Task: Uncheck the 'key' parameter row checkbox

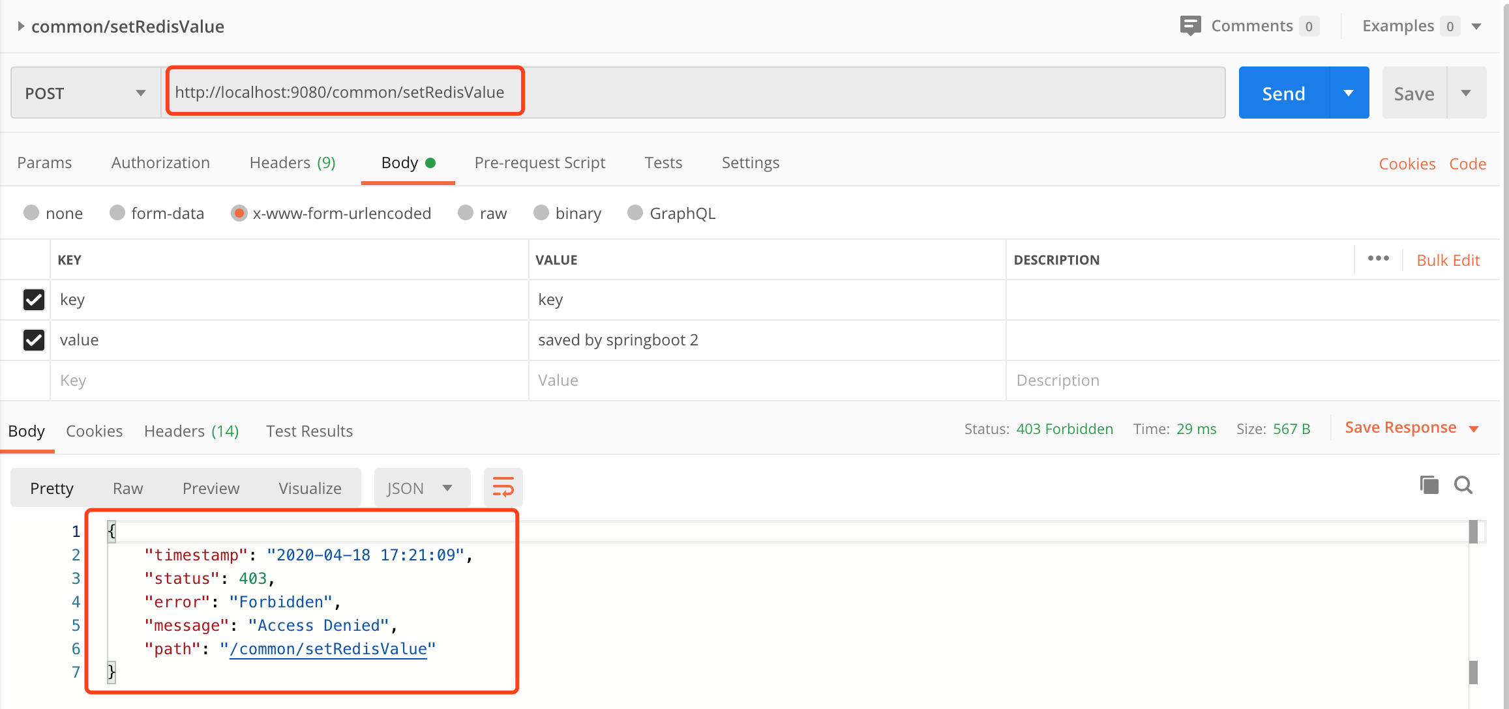Action: click(x=34, y=300)
